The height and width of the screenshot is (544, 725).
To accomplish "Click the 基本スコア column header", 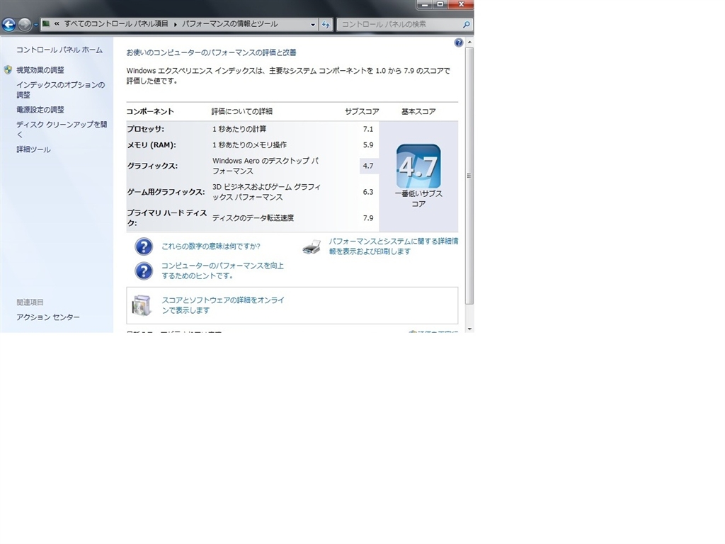I will click(x=418, y=111).
